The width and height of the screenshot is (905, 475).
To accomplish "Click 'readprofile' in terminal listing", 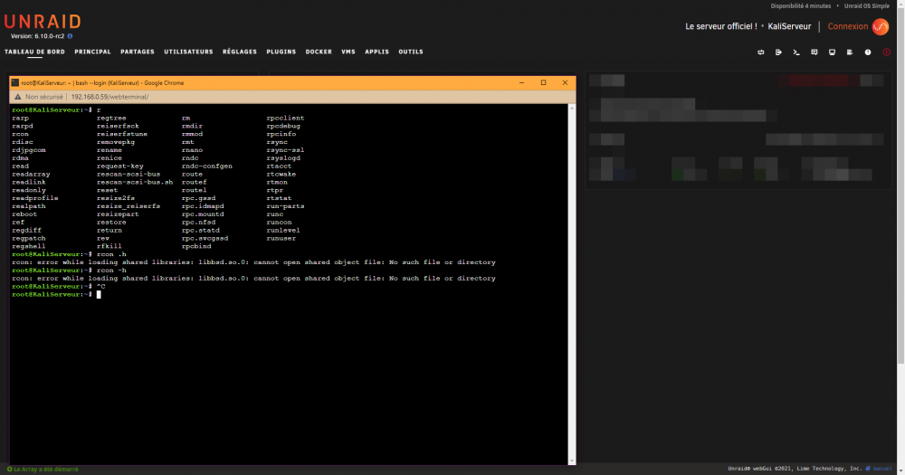I will click(x=35, y=198).
